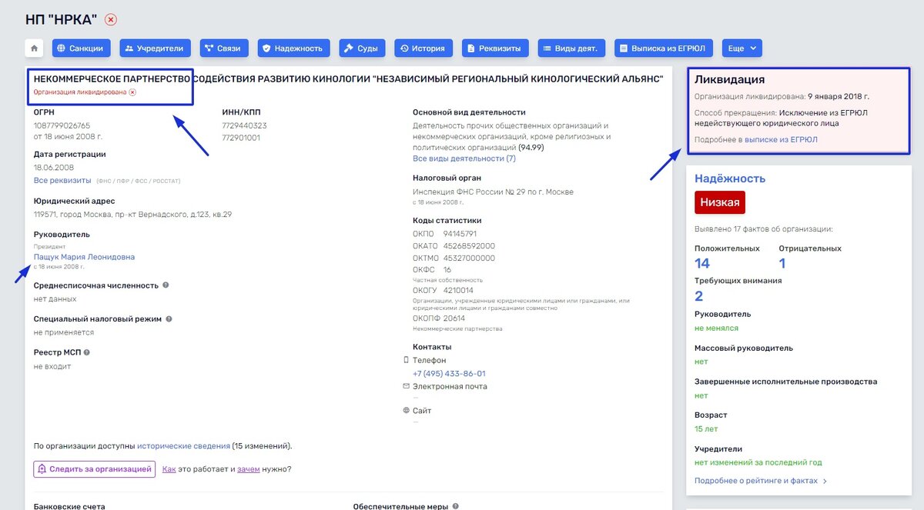
Task: Open the Суды tab
Action: (x=362, y=48)
